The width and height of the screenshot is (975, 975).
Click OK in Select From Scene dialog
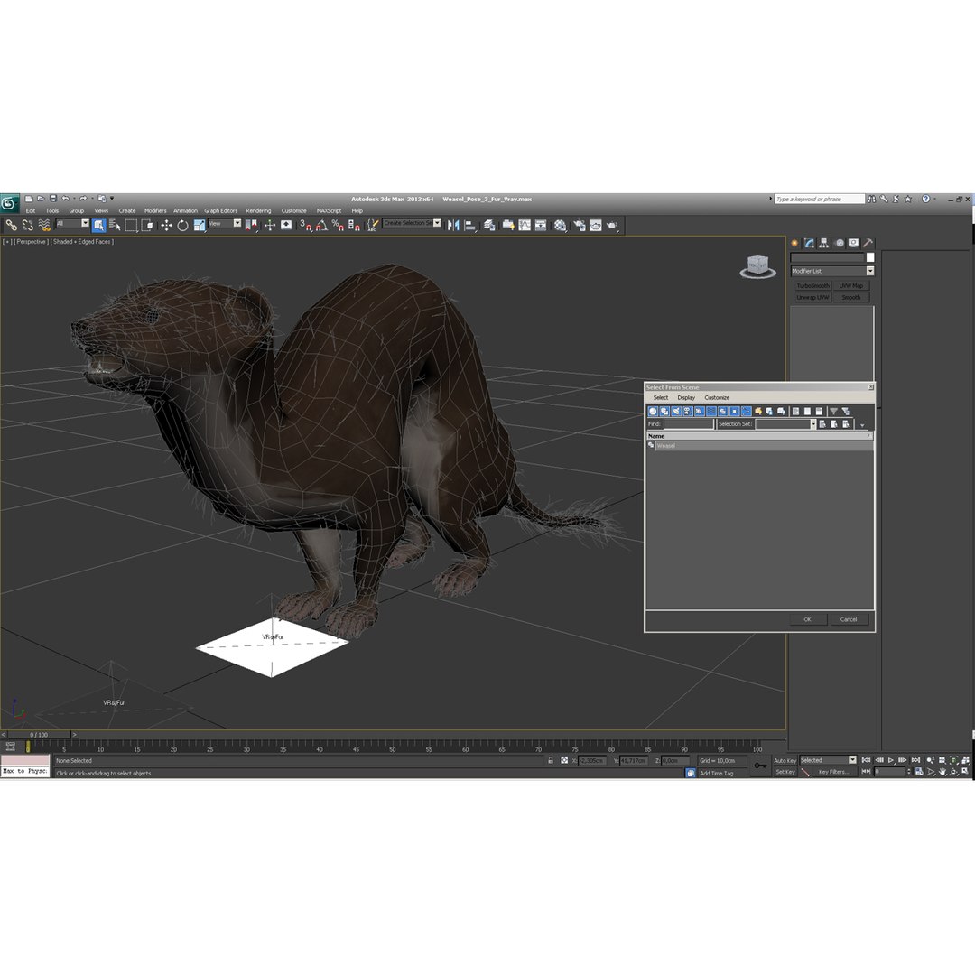coord(808,619)
